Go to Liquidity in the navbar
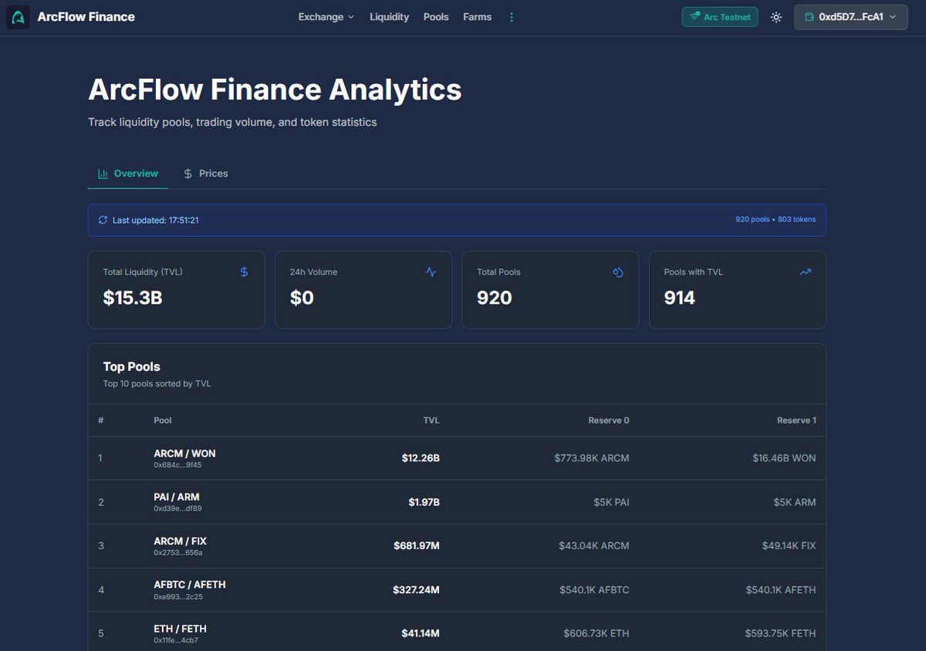The width and height of the screenshot is (926, 651). (389, 17)
